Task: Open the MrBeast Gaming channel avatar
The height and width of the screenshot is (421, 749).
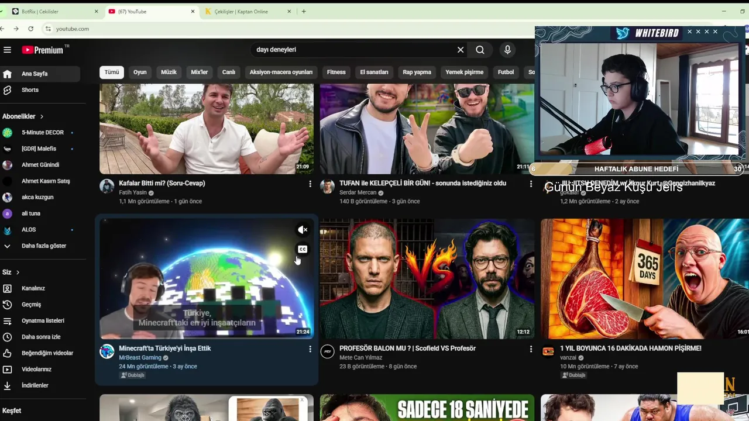Action: [106, 351]
